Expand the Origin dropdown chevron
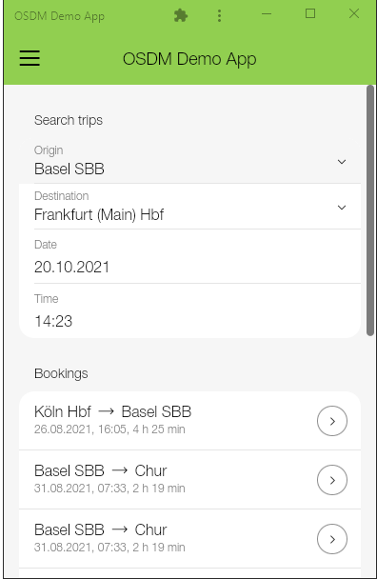Viewport: 377px width, 579px height. click(x=342, y=162)
